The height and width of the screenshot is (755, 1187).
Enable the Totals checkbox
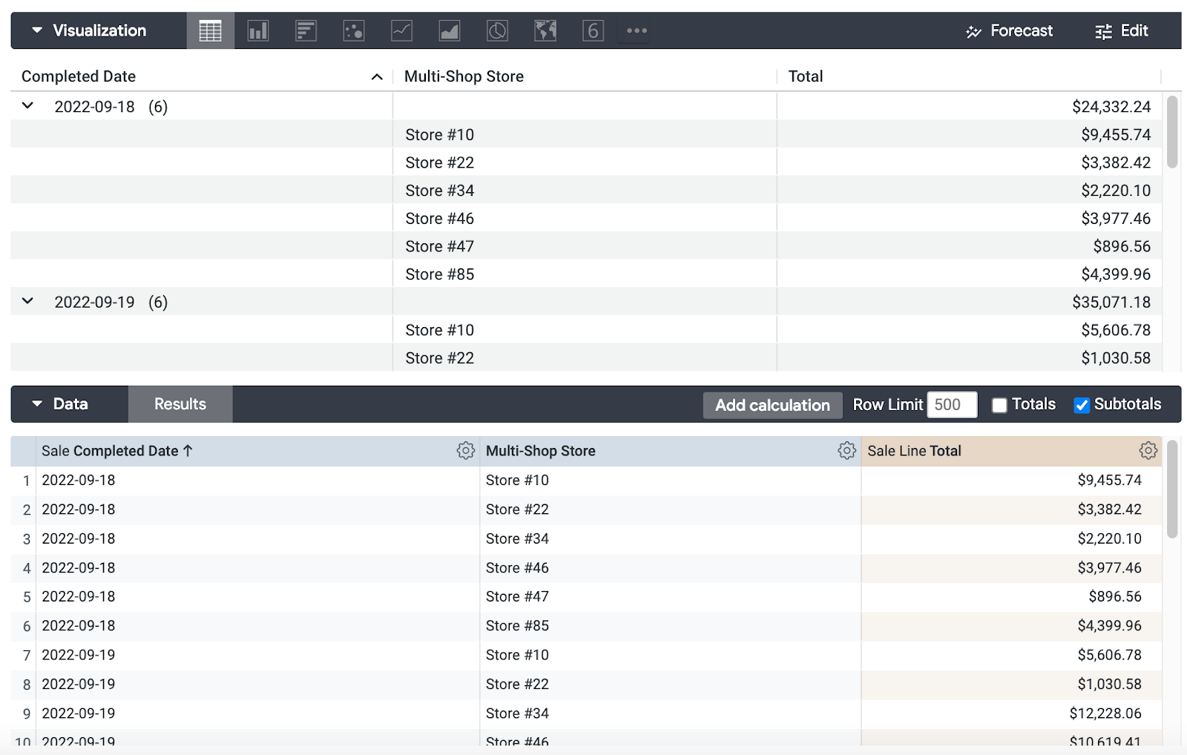point(999,405)
